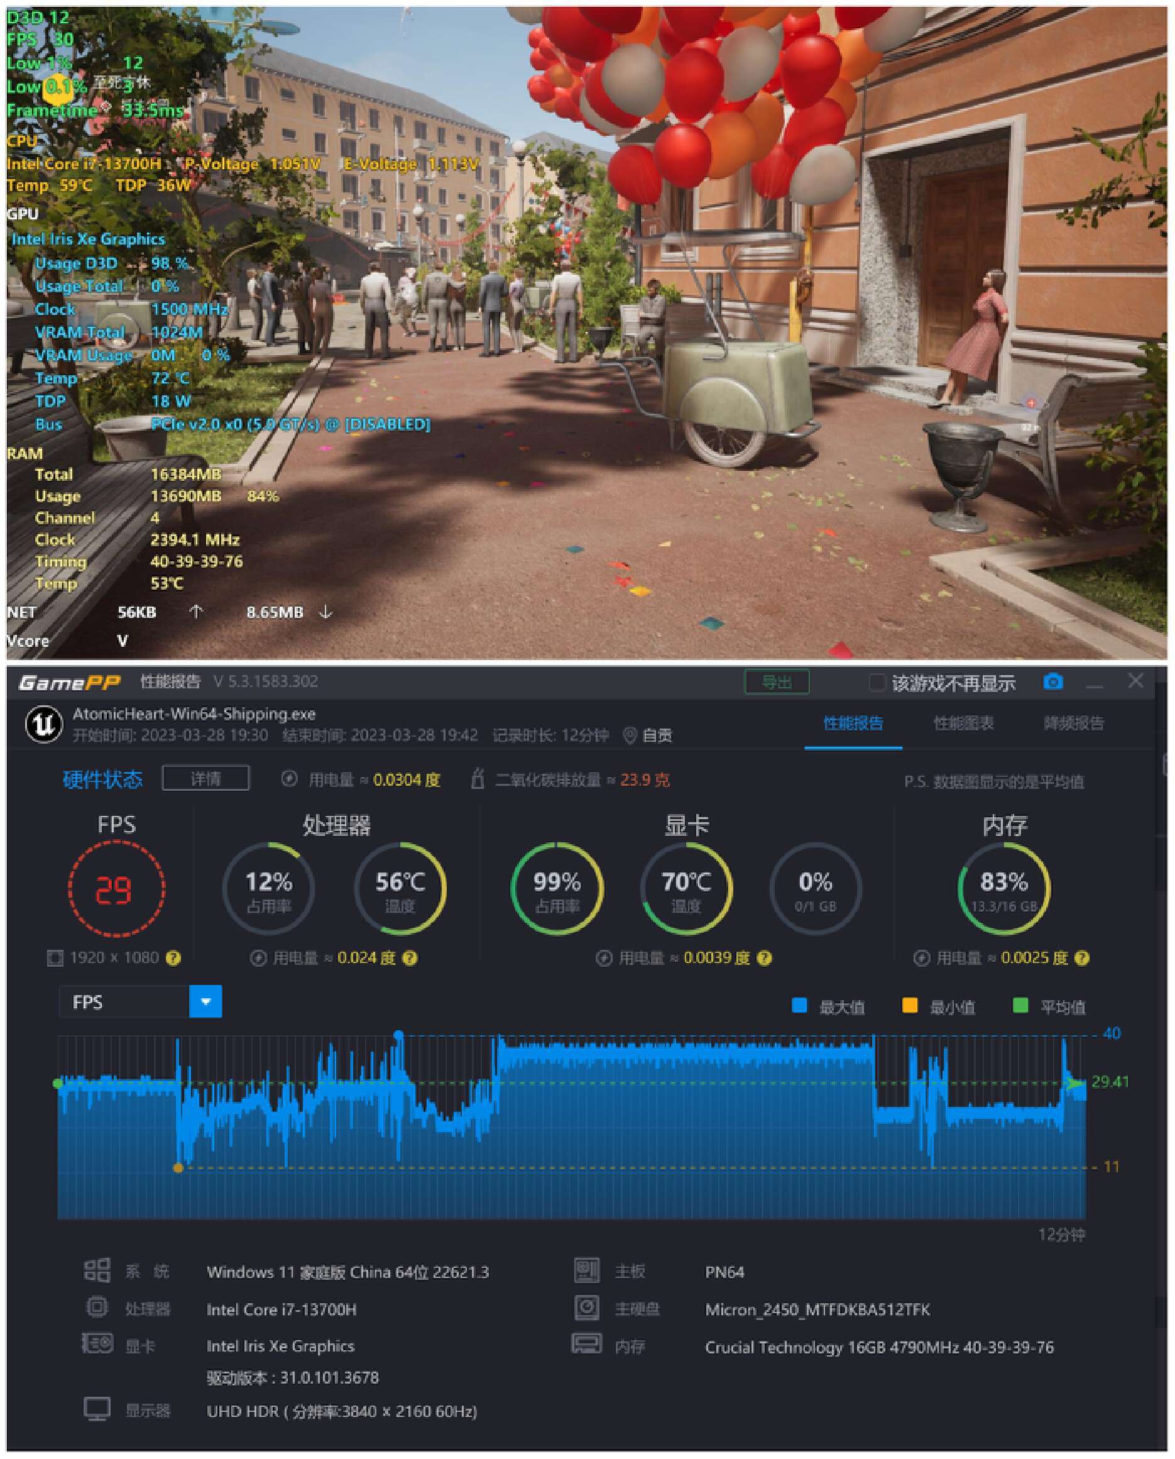Image resolution: width=1175 pixels, height=1459 pixels.
Task: Tick the 该游戏不再显示 checkbox
Action: pyautogui.click(x=877, y=683)
